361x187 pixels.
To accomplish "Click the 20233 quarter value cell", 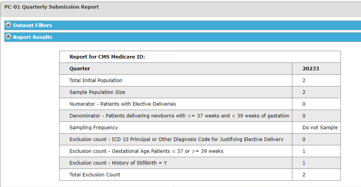I will 316,68.
